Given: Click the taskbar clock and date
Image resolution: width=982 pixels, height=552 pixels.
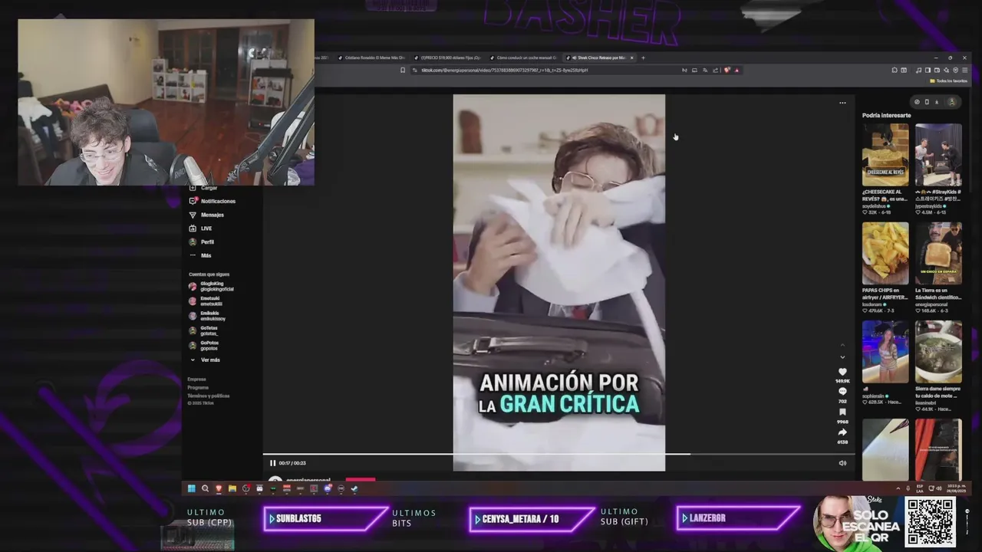Looking at the screenshot, I should pyautogui.click(x=957, y=488).
